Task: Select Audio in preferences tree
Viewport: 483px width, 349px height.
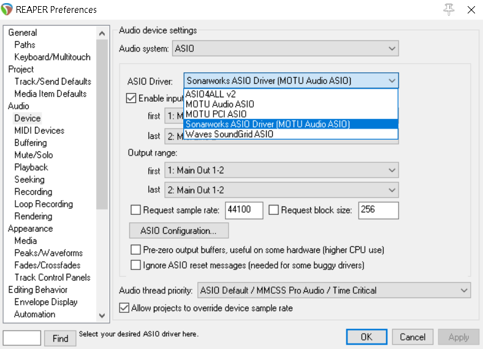Action: [18, 106]
